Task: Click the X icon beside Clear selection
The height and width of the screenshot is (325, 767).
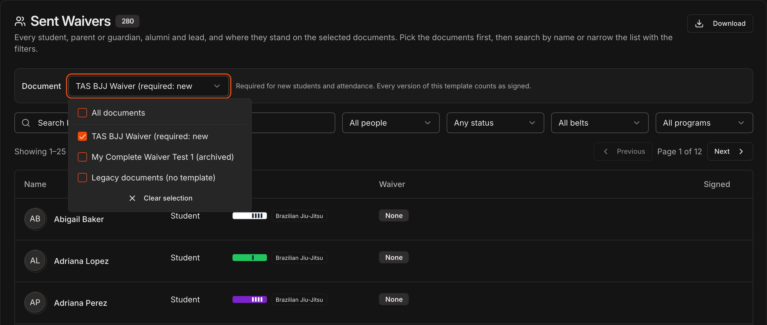Action: (x=132, y=198)
